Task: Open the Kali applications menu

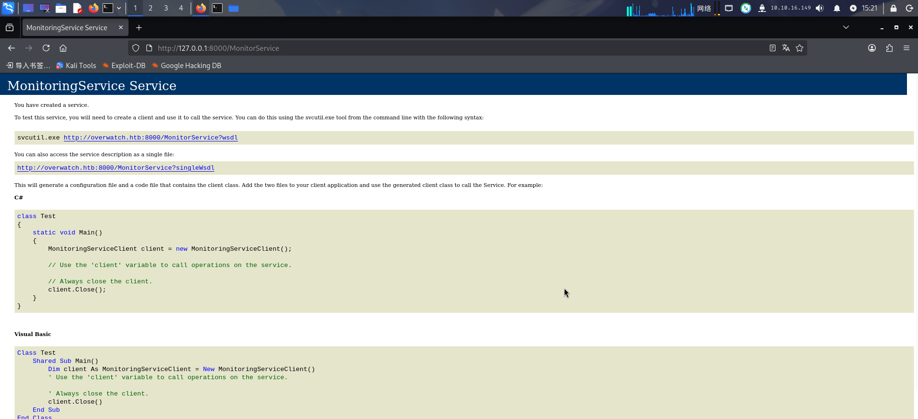Action: (9, 8)
